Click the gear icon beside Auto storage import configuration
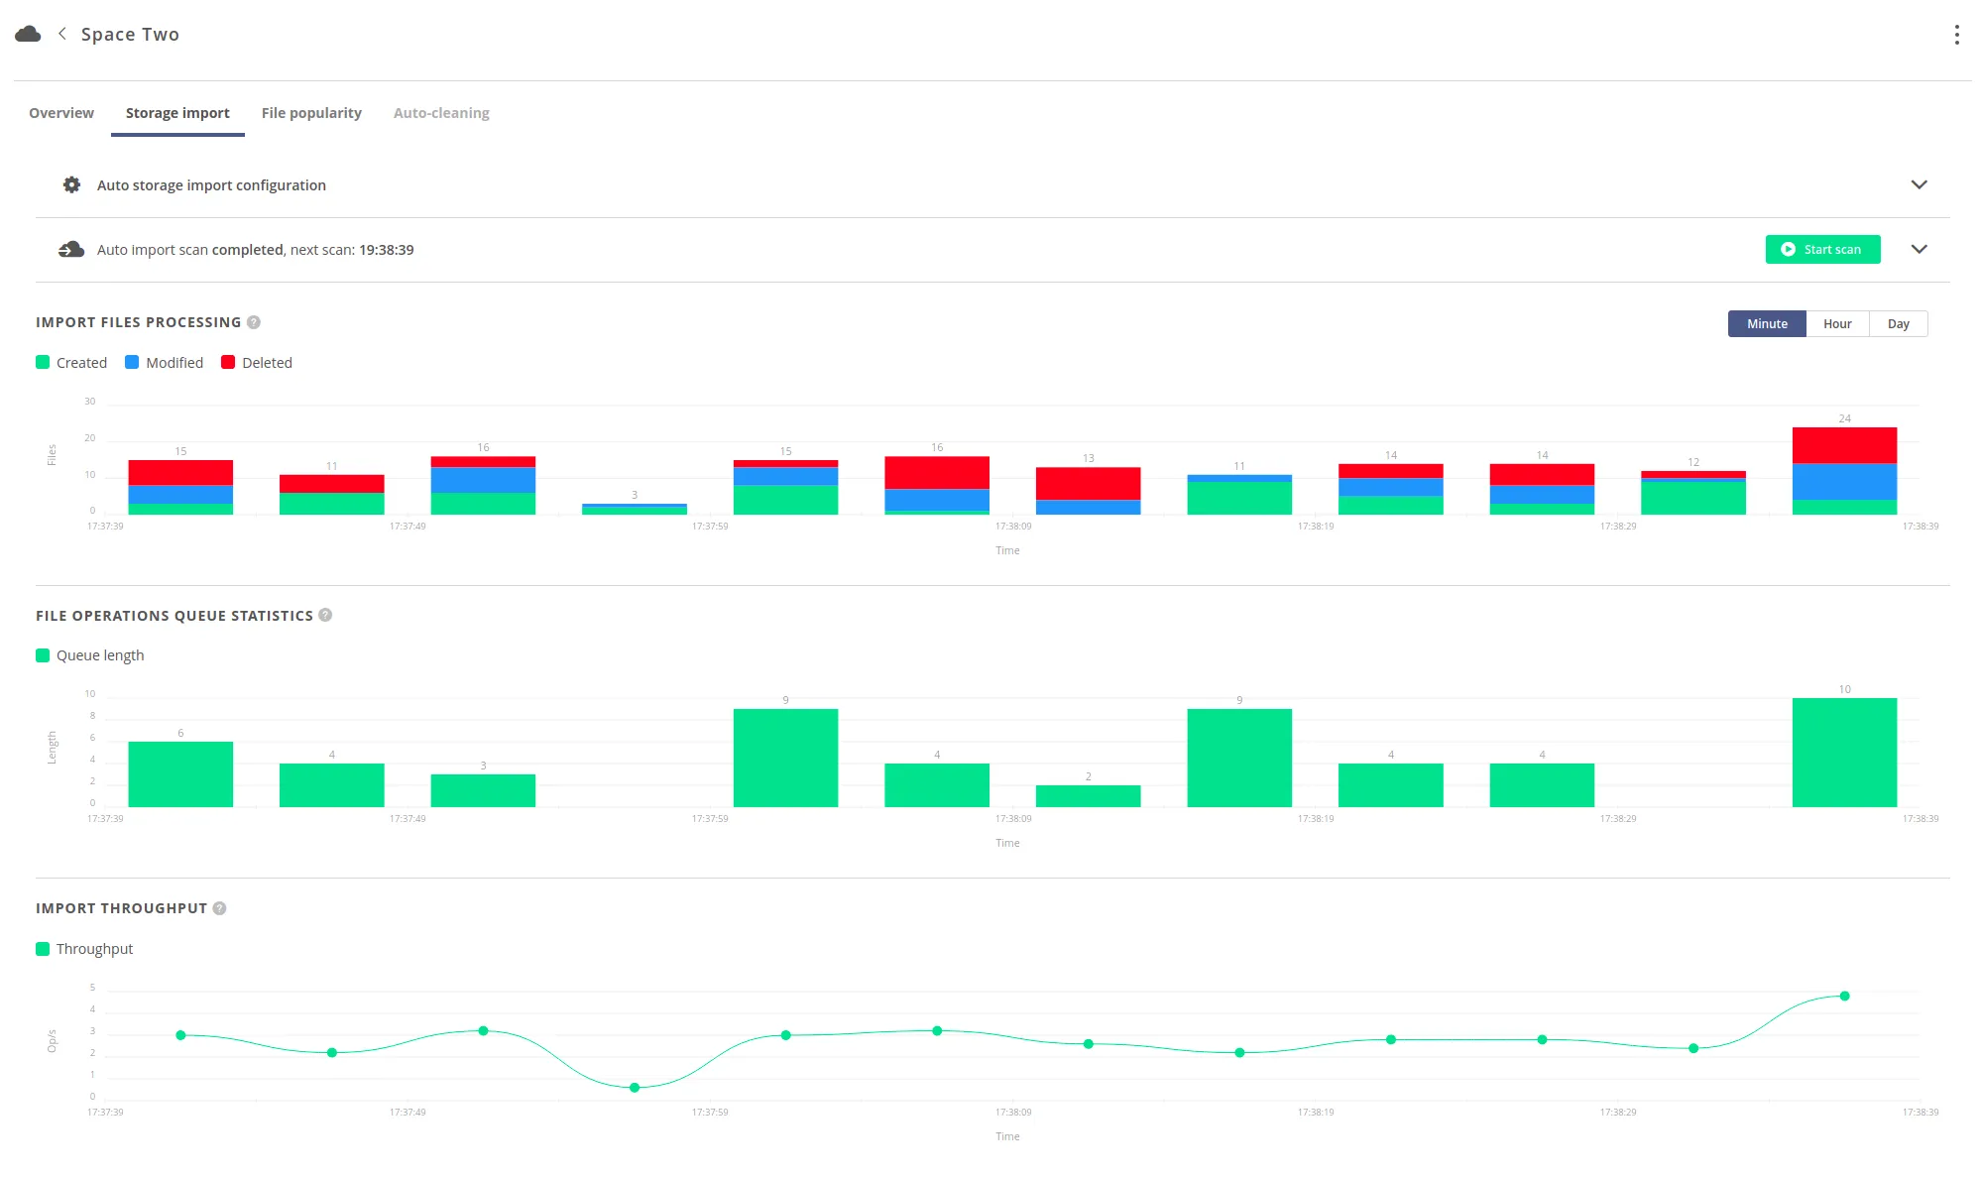Viewport: 1981px width, 1179px height. 70,184
